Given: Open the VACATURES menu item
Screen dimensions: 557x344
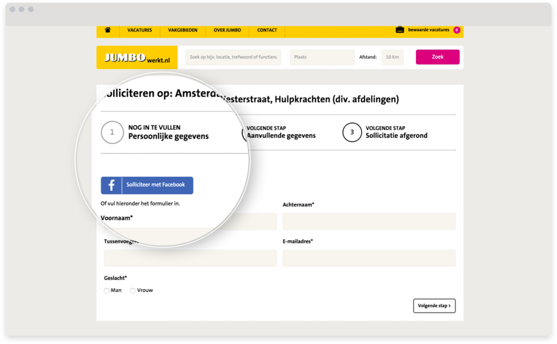Looking at the screenshot, I should (140, 30).
